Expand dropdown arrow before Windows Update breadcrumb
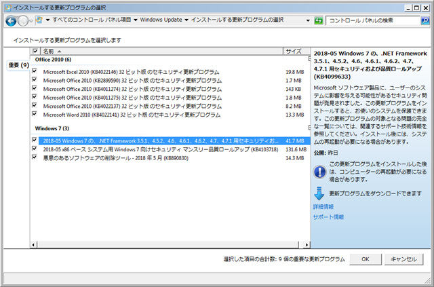This screenshot has height=287, width=434. [136, 20]
